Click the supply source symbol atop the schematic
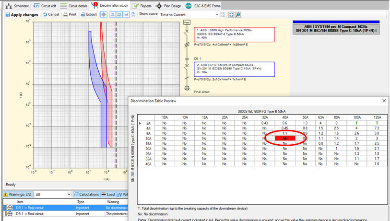The image size is (390, 221). point(187,23)
